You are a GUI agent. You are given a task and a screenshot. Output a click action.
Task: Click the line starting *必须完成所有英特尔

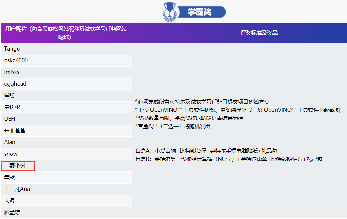coord(203,102)
